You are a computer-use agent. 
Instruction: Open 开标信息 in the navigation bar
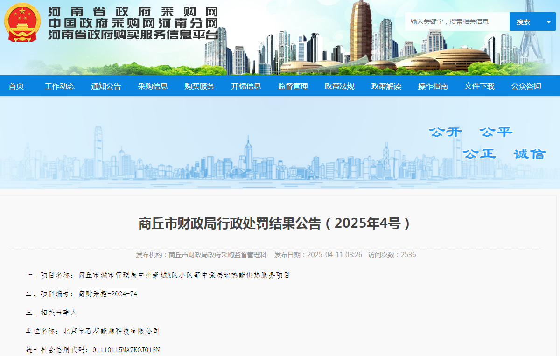pyautogui.click(x=246, y=86)
